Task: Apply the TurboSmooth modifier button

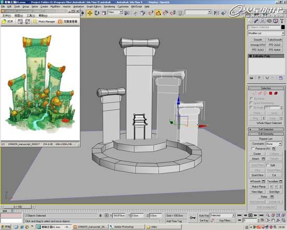Action: (274, 40)
